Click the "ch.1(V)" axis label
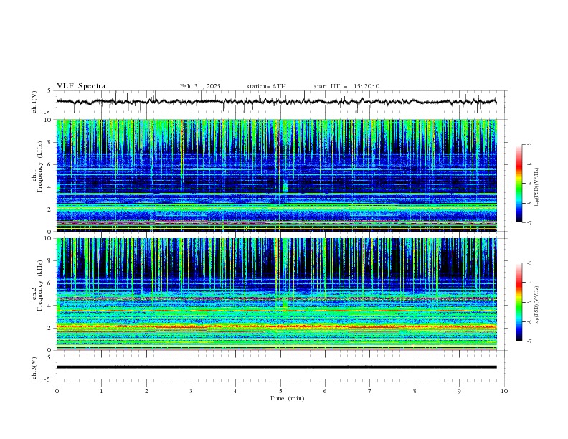Screen dimensions: 568x439 coord(34,102)
